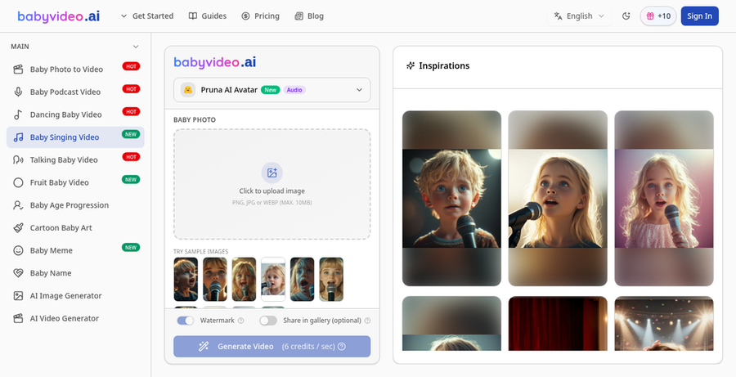Viewport: 736px width, 377px height.
Task: Click the green New tag on Pruna AI Avatar
Action: 271,90
